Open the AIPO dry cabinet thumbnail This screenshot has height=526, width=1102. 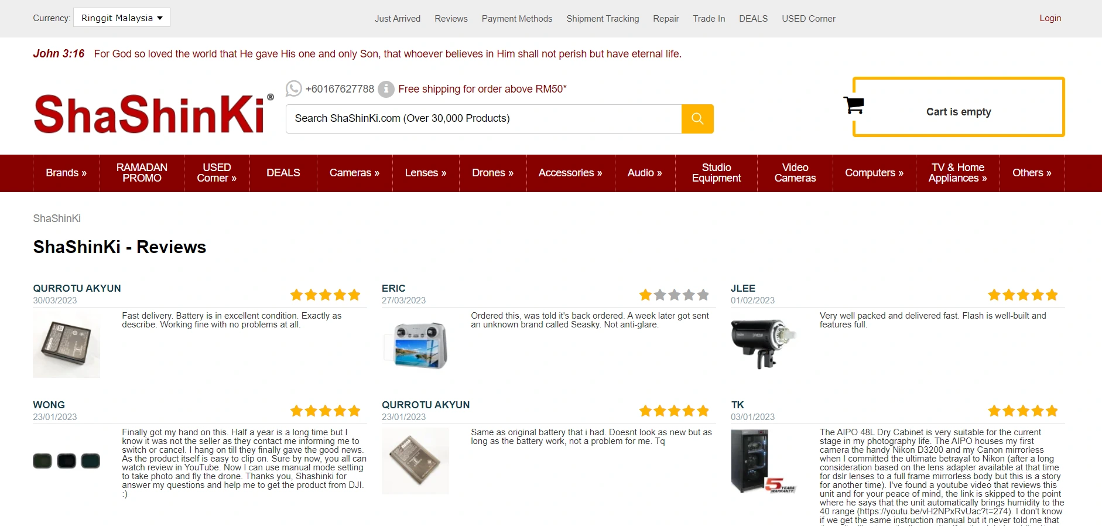pyautogui.click(x=764, y=462)
